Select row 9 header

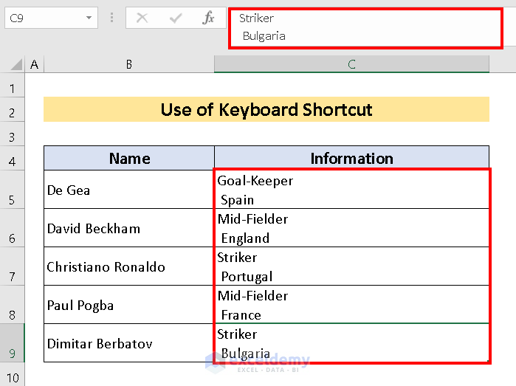coord(12,343)
